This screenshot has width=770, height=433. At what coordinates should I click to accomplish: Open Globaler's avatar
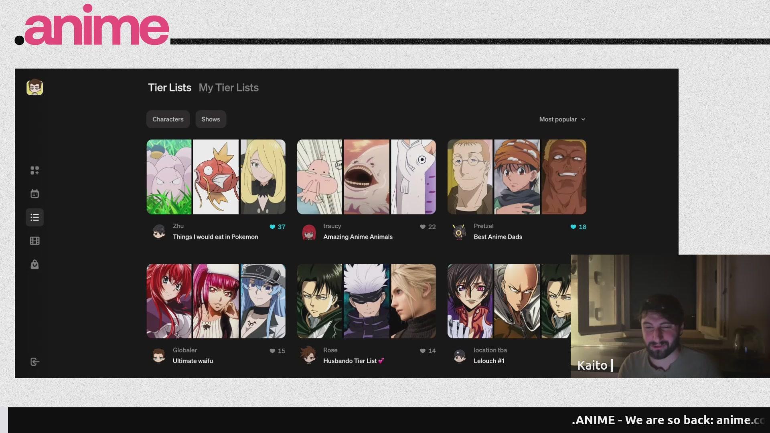pos(159,356)
